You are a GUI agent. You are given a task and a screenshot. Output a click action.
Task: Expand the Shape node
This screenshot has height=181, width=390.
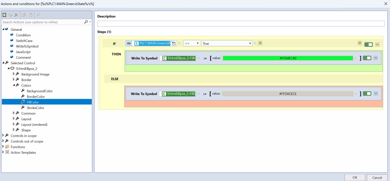tap(14, 130)
